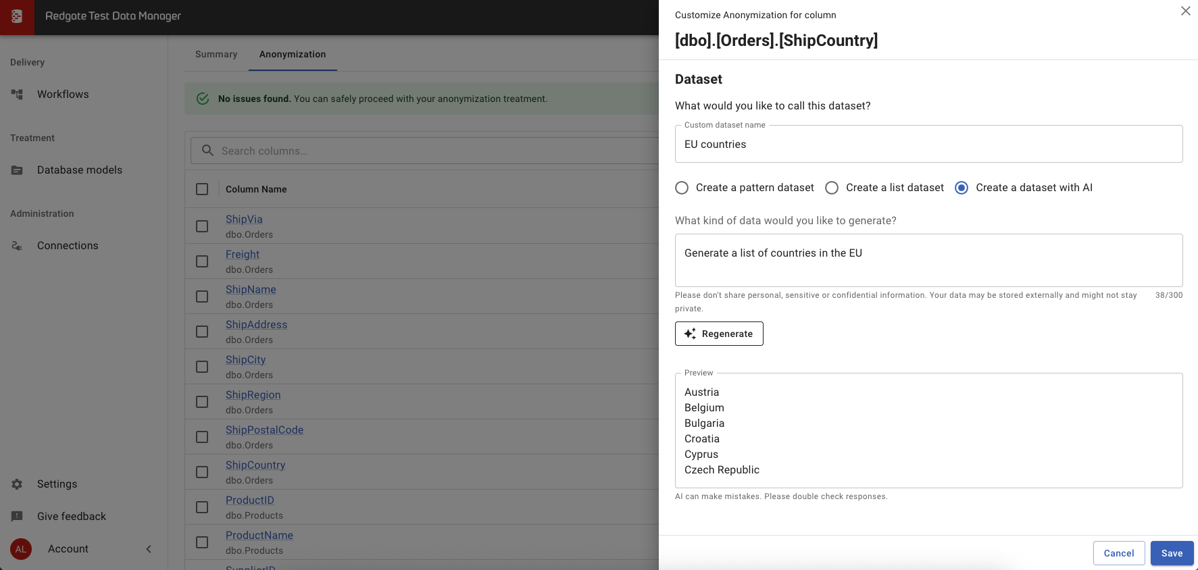Save the dataset customization
The width and height of the screenshot is (1198, 570).
point(1172,553)
